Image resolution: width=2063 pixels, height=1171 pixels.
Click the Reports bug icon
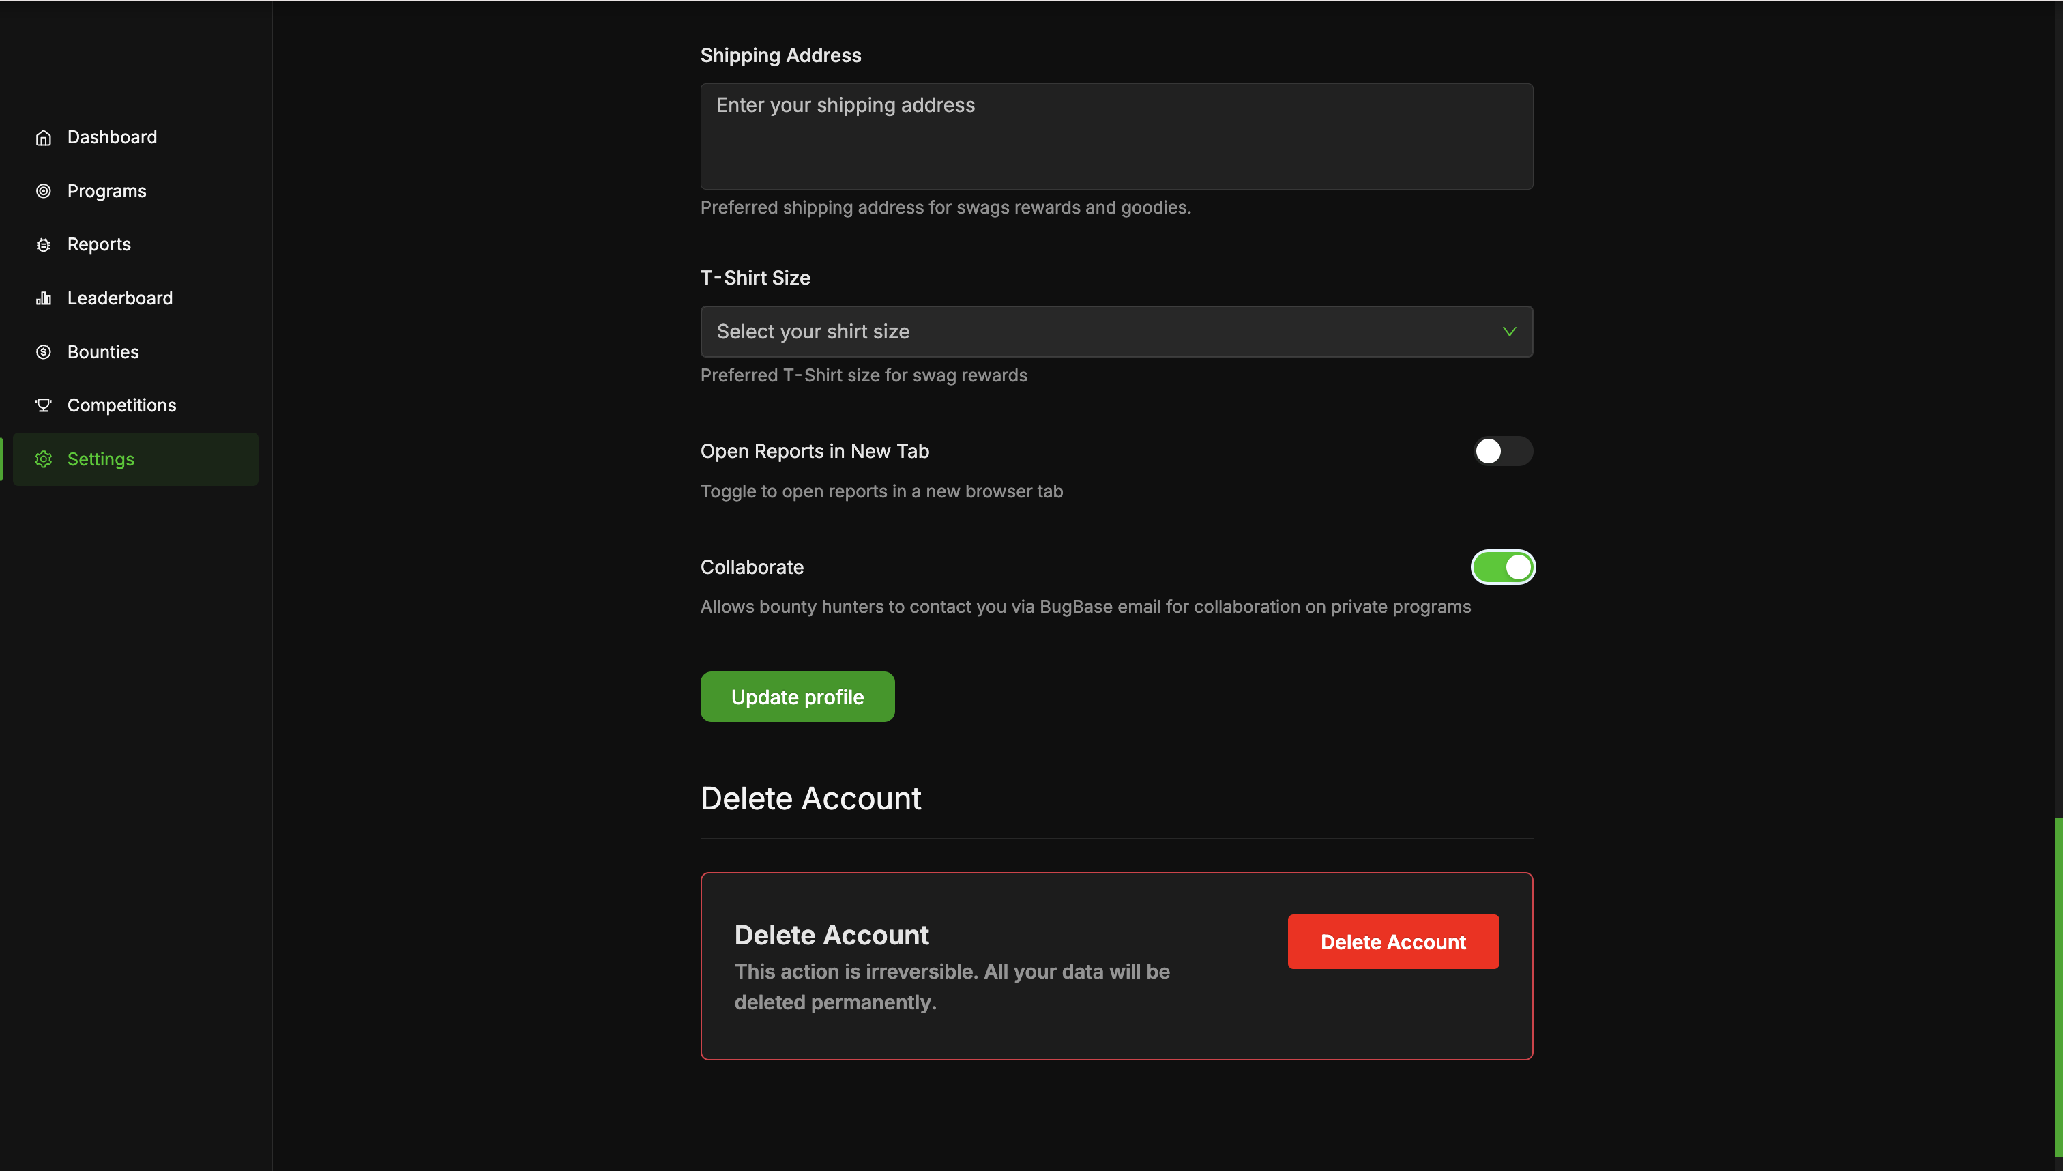(44, 244)
